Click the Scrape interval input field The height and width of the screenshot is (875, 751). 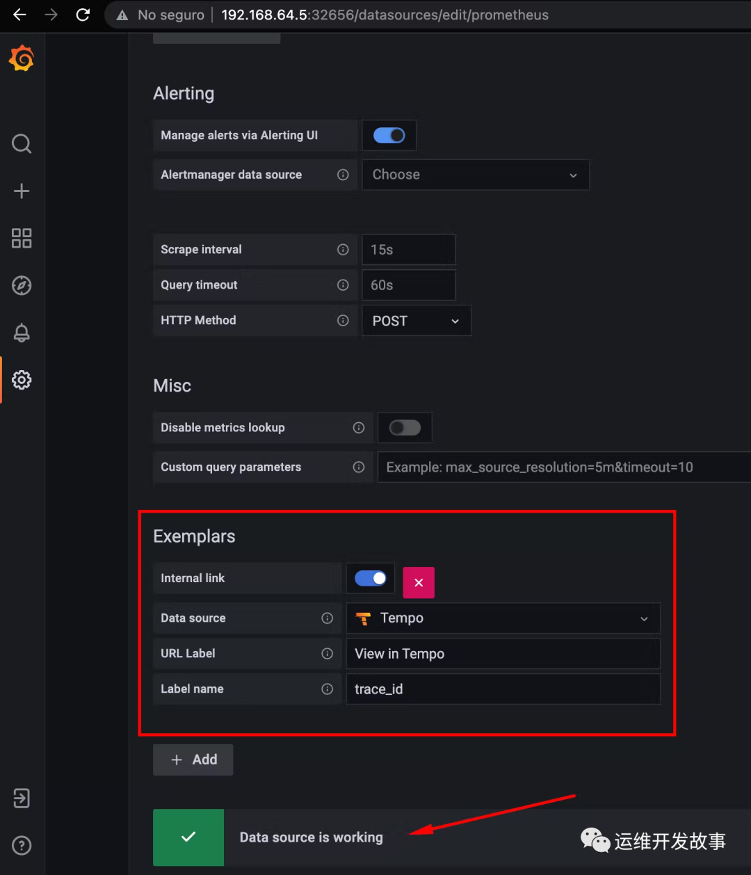pyautogui.click(x=408, y=250)
